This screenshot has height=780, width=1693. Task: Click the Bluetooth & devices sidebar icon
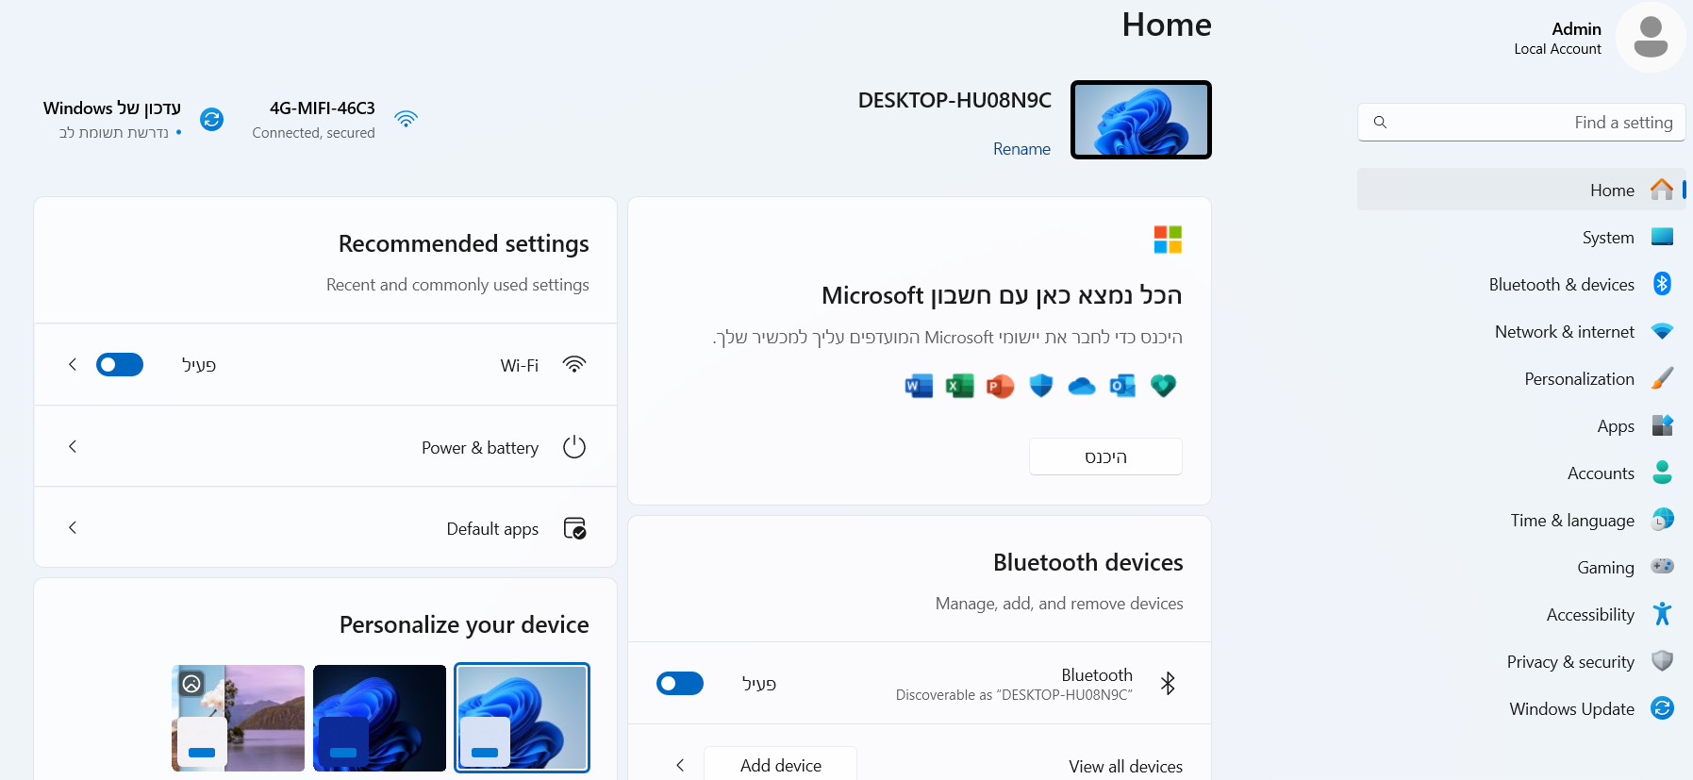pyautogui.click(x=1662, y=284)
